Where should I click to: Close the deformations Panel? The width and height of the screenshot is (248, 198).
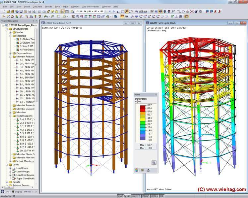coord(156,94)
